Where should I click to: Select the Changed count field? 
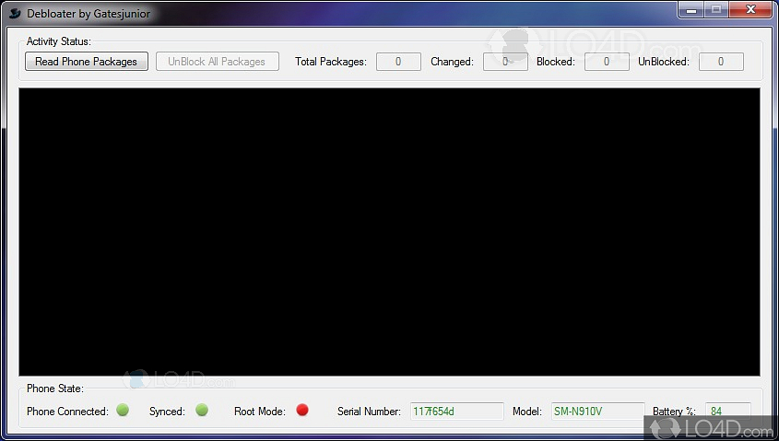[505, 62]
